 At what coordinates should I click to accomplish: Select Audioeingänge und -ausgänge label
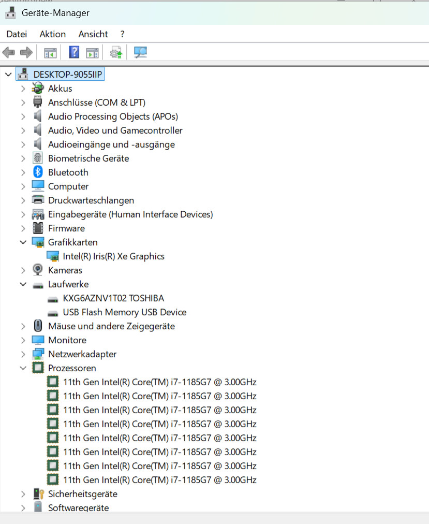click(x=112, y=144)
